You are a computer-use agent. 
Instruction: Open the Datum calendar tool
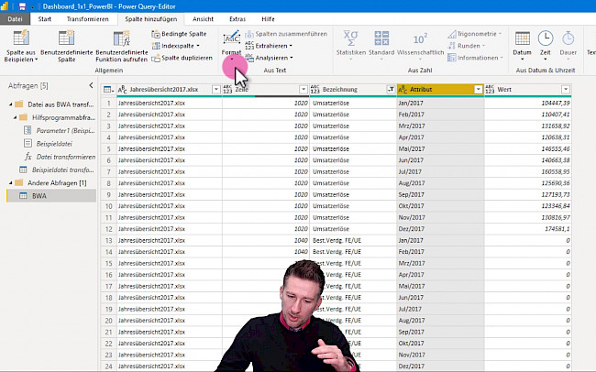(x=522, y=38)
